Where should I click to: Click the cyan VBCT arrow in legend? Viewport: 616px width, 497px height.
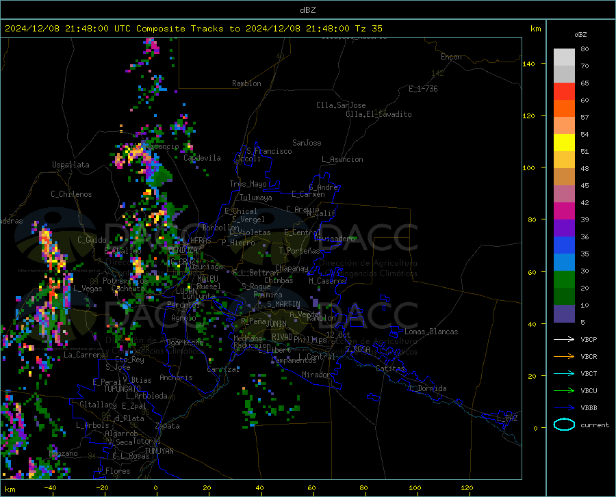564,373
